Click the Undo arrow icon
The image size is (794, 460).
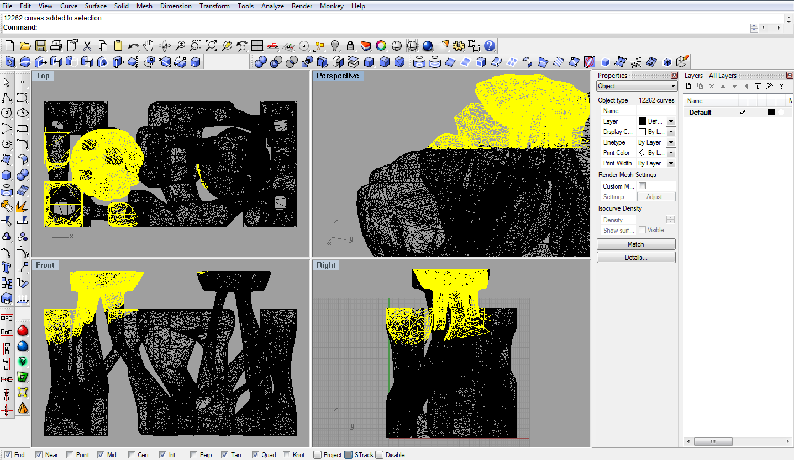coord(133,46)
